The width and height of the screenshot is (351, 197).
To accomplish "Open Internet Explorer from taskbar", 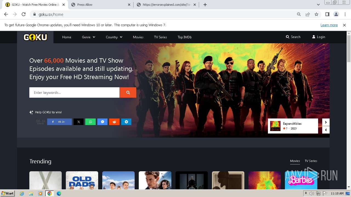I will click(22, 193).
